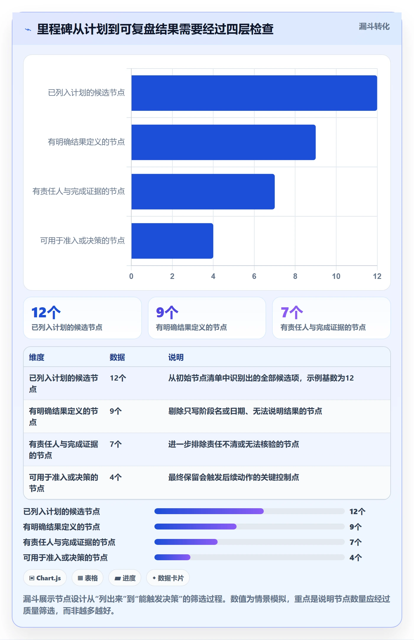Click the 7个 cell in the table

point(116,444)
